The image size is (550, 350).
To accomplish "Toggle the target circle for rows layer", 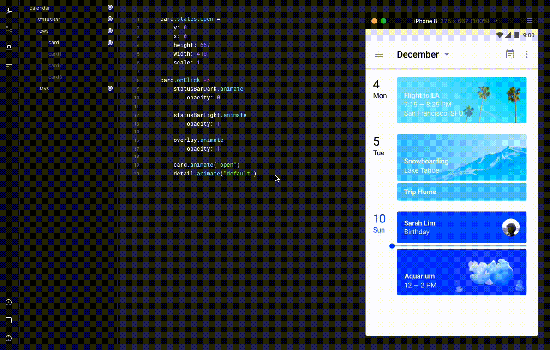I will [110, 31].
